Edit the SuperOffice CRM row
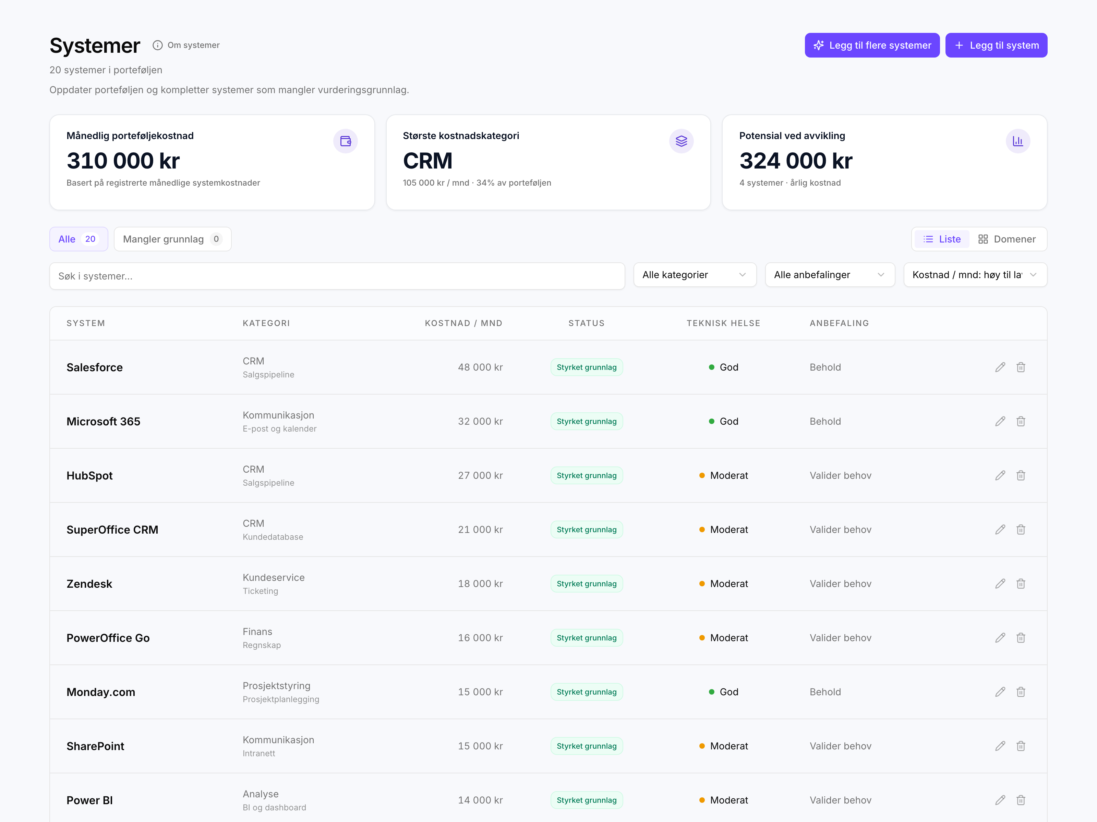 pos(1000,529)
